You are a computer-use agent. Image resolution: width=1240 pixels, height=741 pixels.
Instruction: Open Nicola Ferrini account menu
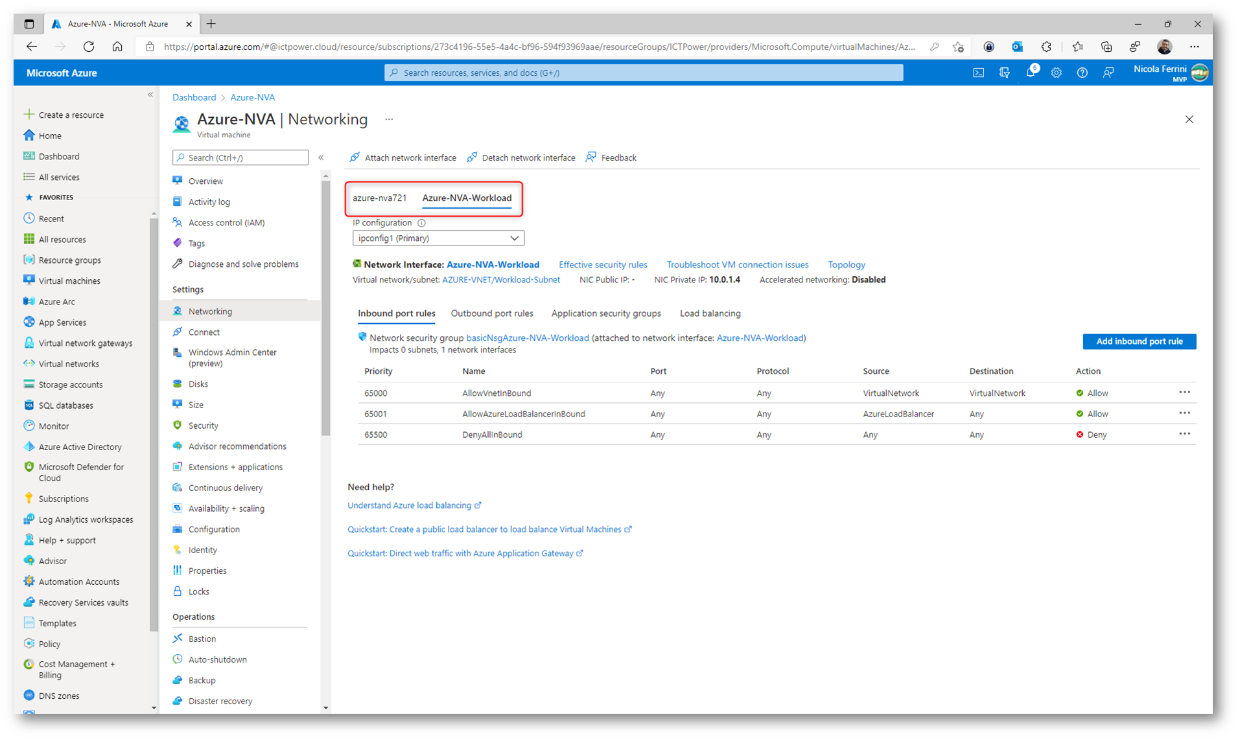(1170, 73)
